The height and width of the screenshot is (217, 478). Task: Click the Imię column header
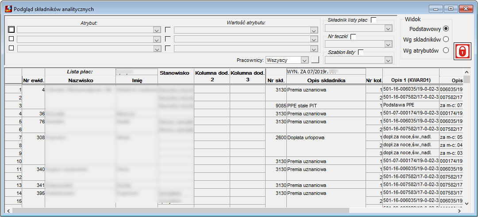coord(137,80)
